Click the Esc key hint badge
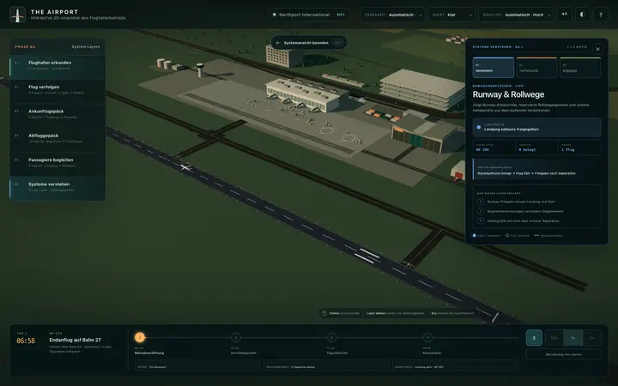618x386 pixels. click(337, 43)
